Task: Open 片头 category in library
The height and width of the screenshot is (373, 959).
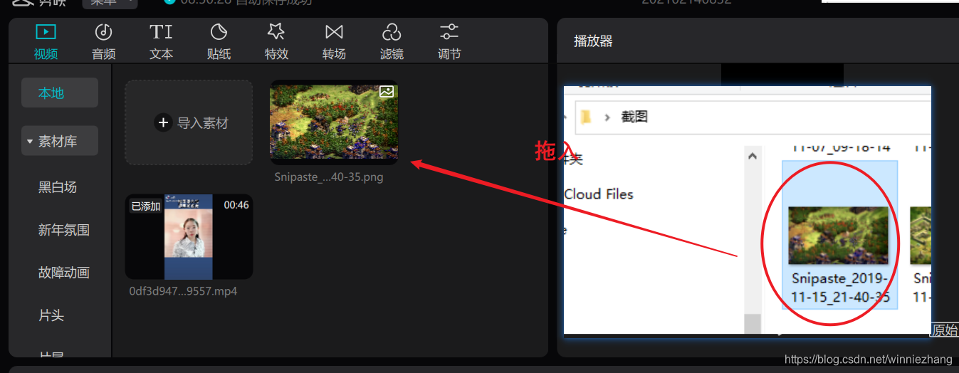Action: click(51, 315)
